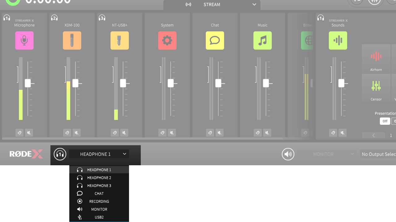Open the System audio gear icon
The width and height of the screenshot is (396, 222).
pos(167,40)
